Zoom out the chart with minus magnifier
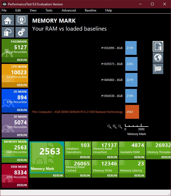The image size is (171, 196). coord(109,126)
